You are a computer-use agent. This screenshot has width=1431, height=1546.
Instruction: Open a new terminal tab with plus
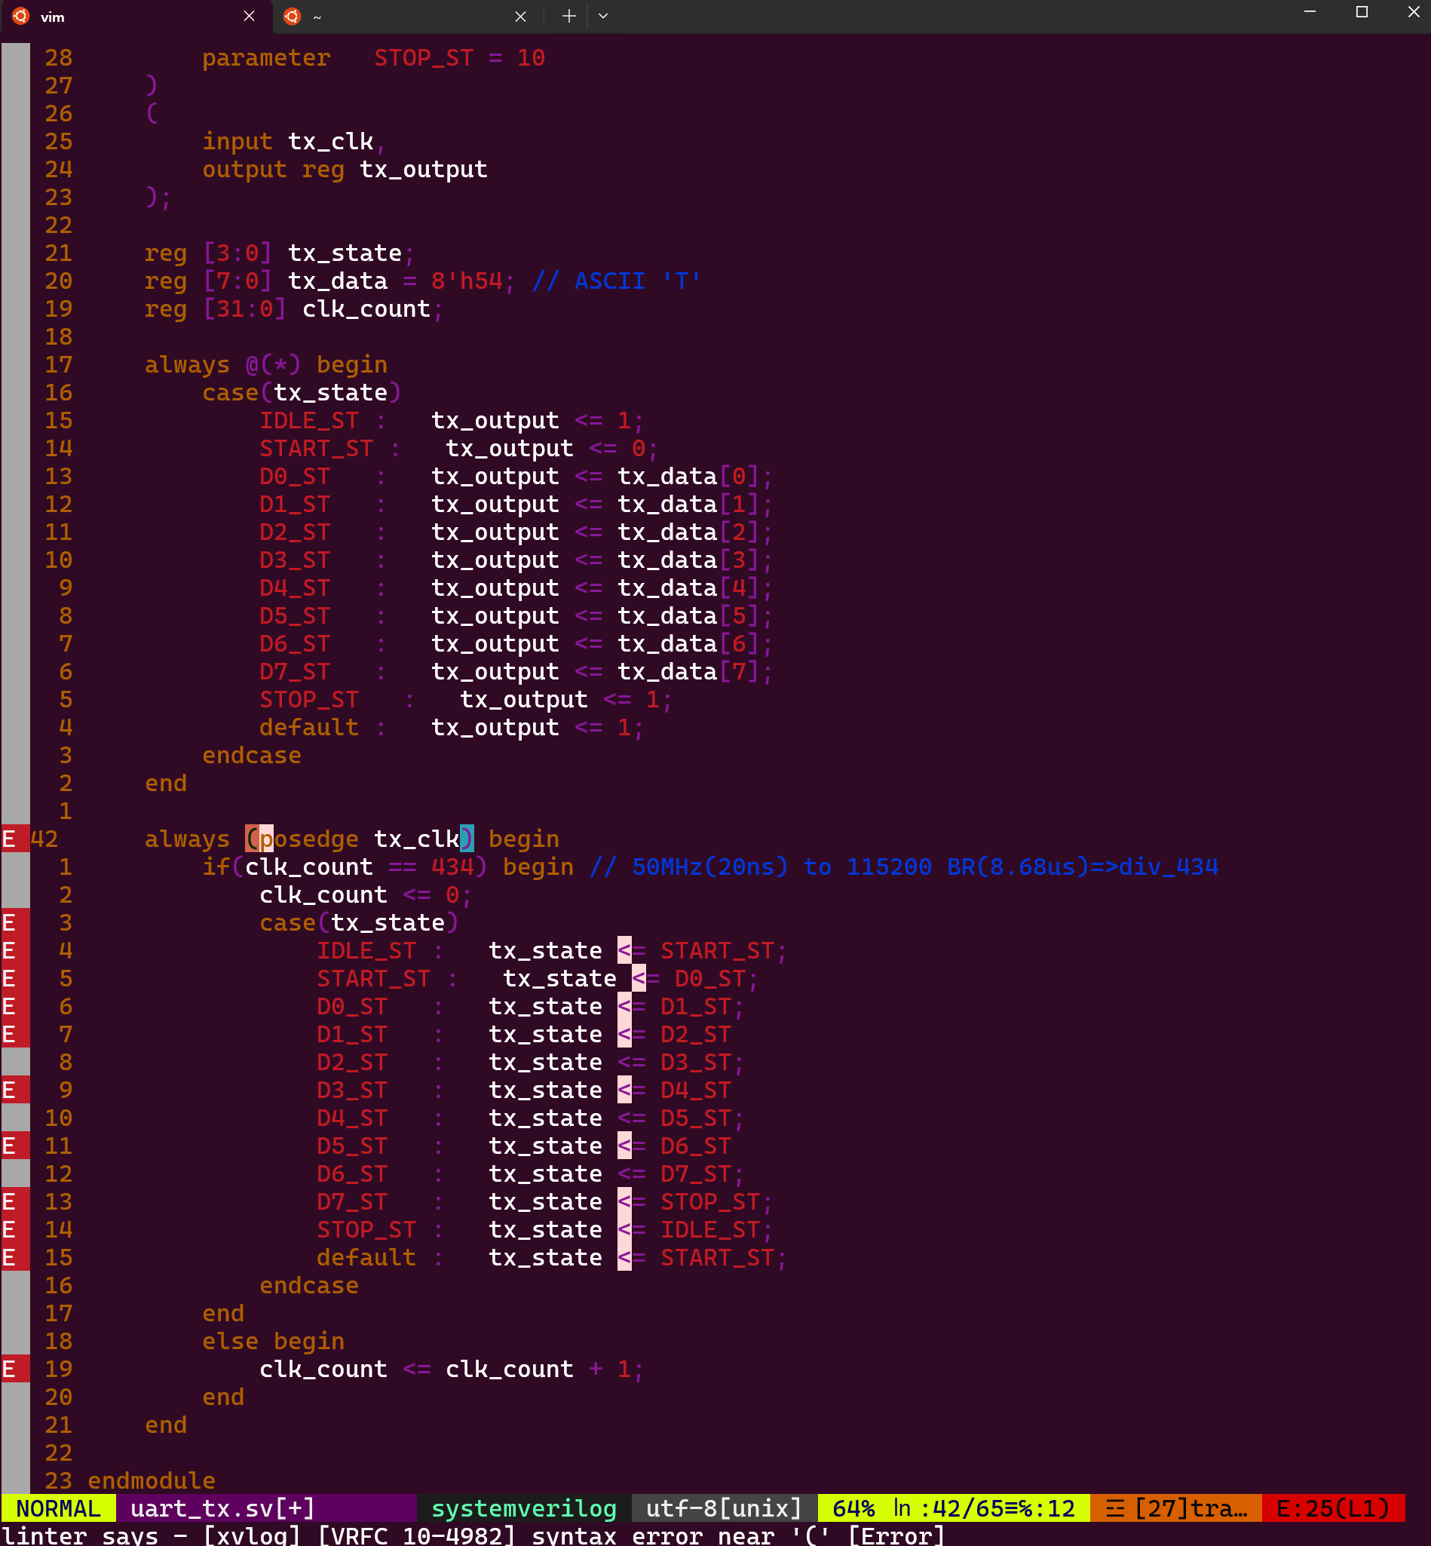coord(568,17)
